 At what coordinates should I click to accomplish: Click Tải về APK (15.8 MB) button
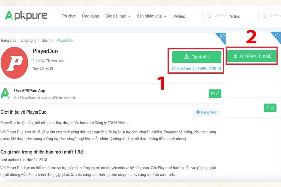[252, 56]
